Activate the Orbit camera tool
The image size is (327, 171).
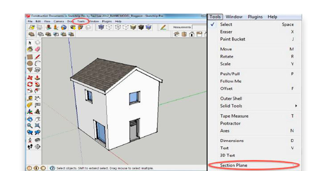pos(30,119)
